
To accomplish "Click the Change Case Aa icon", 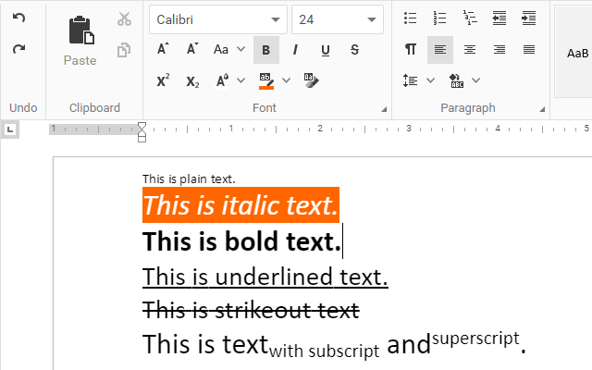I will coord(221,49).
